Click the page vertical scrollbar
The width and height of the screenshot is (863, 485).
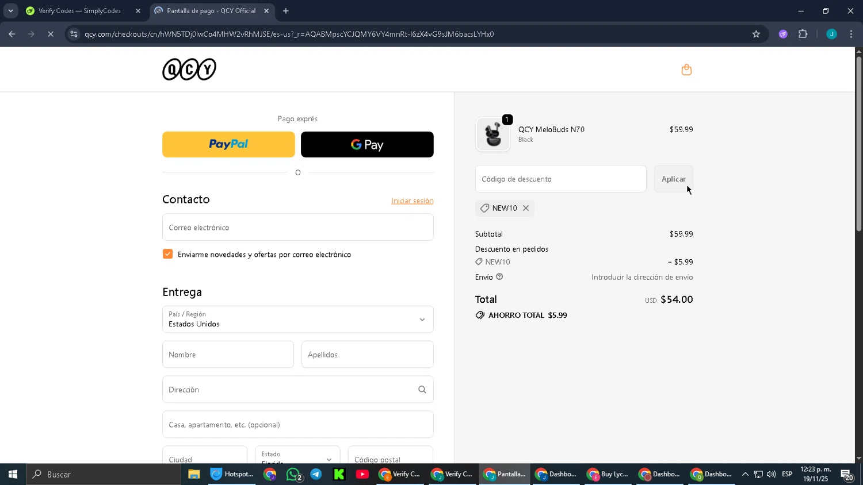(x=858, y=144)
